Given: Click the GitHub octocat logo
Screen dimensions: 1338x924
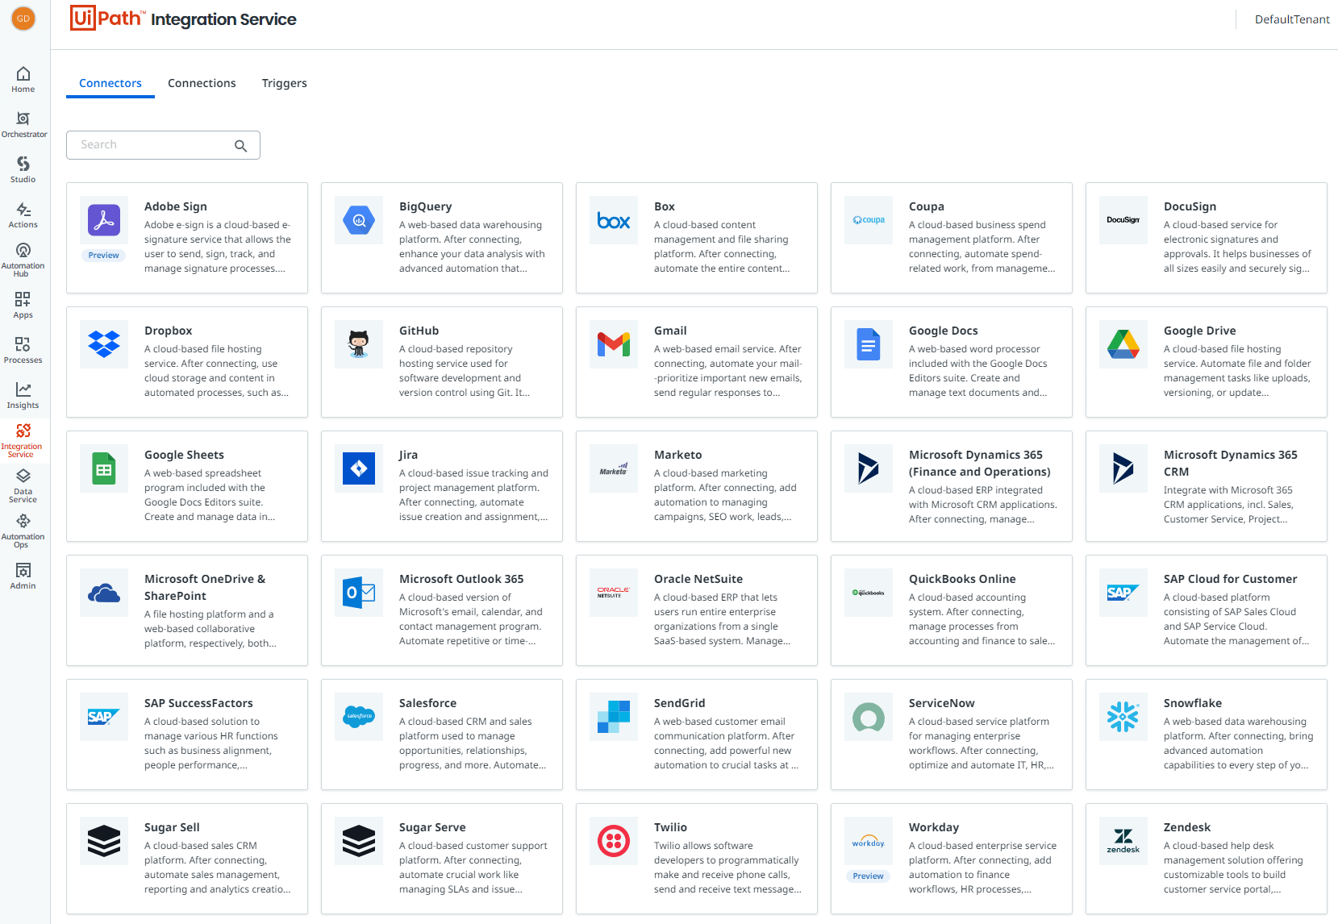Looking at the screenshot, I should [359, 344].
